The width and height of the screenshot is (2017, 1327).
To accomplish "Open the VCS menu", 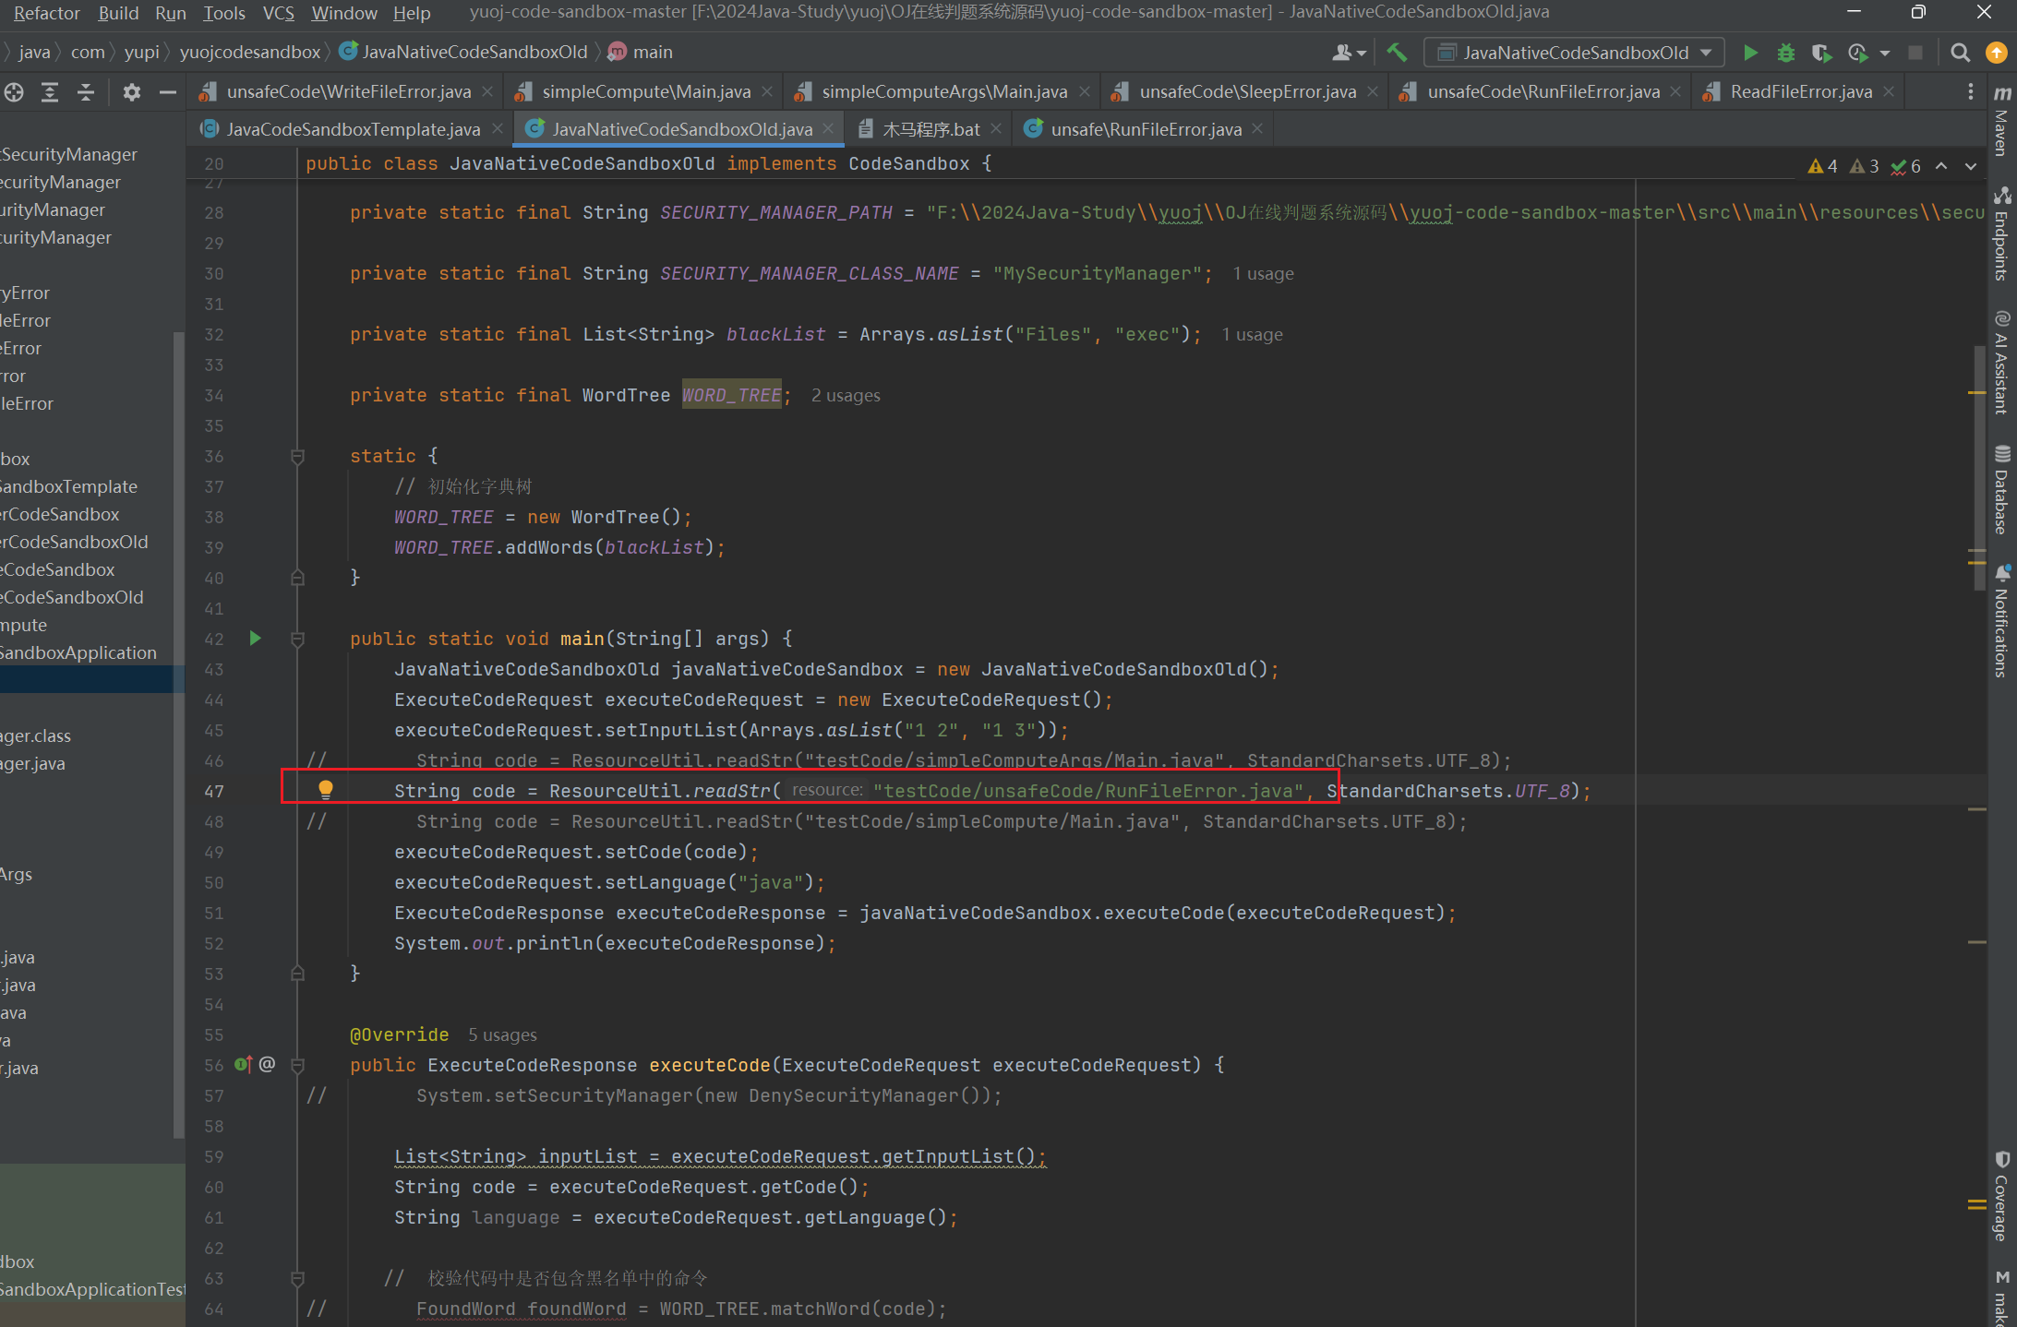I will [279, 13].
